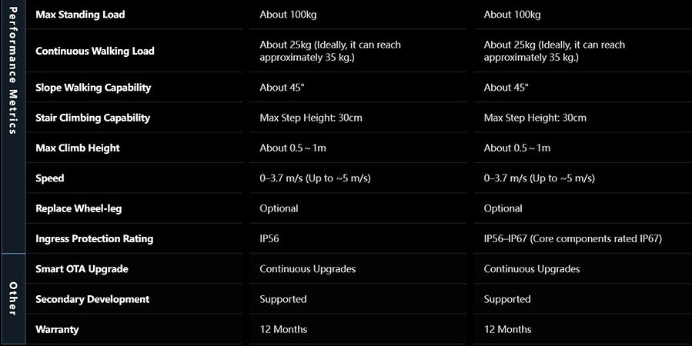Click the Stair Climbing Capability label
Viewport: 692px width, 346px height.
tap(92, 118)
